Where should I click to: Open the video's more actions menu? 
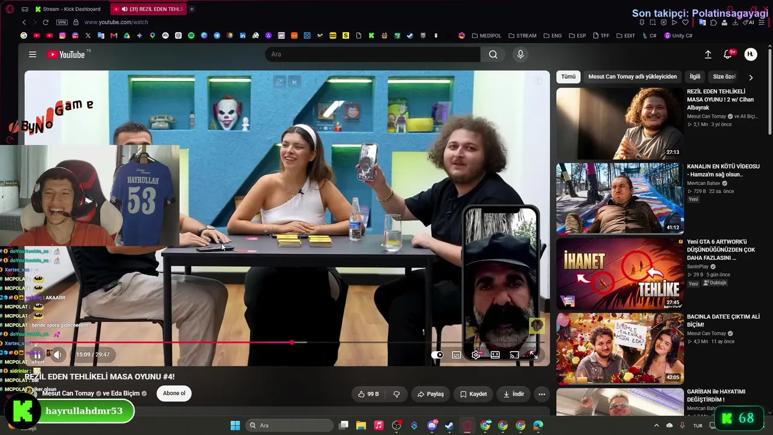(542, 394)
